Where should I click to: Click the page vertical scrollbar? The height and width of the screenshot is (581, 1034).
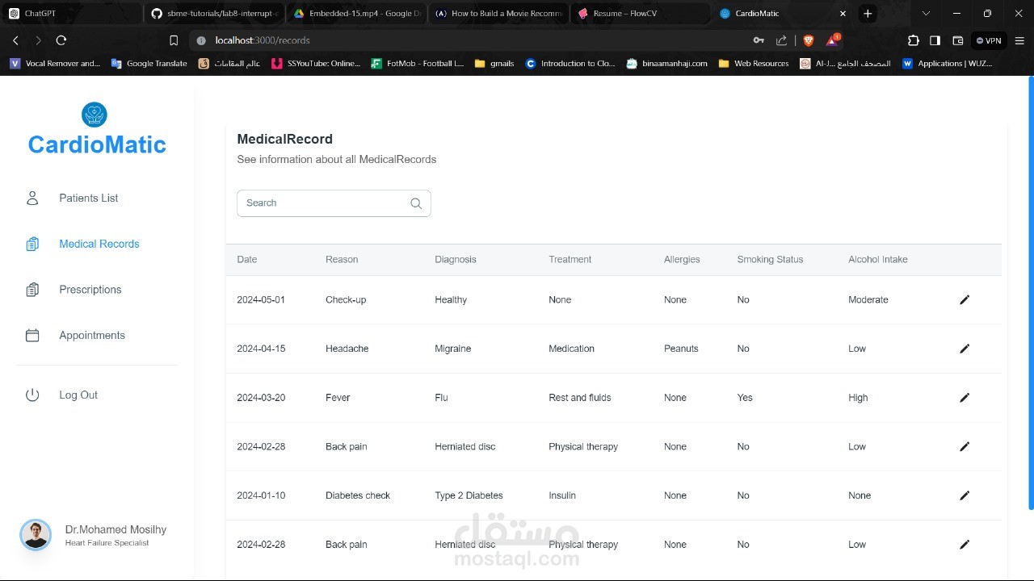[x=1030, y=294]
